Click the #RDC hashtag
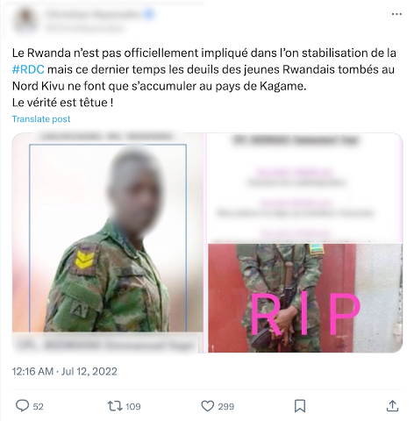Viewport: 414px width, 421px height. tap(28, 69)
